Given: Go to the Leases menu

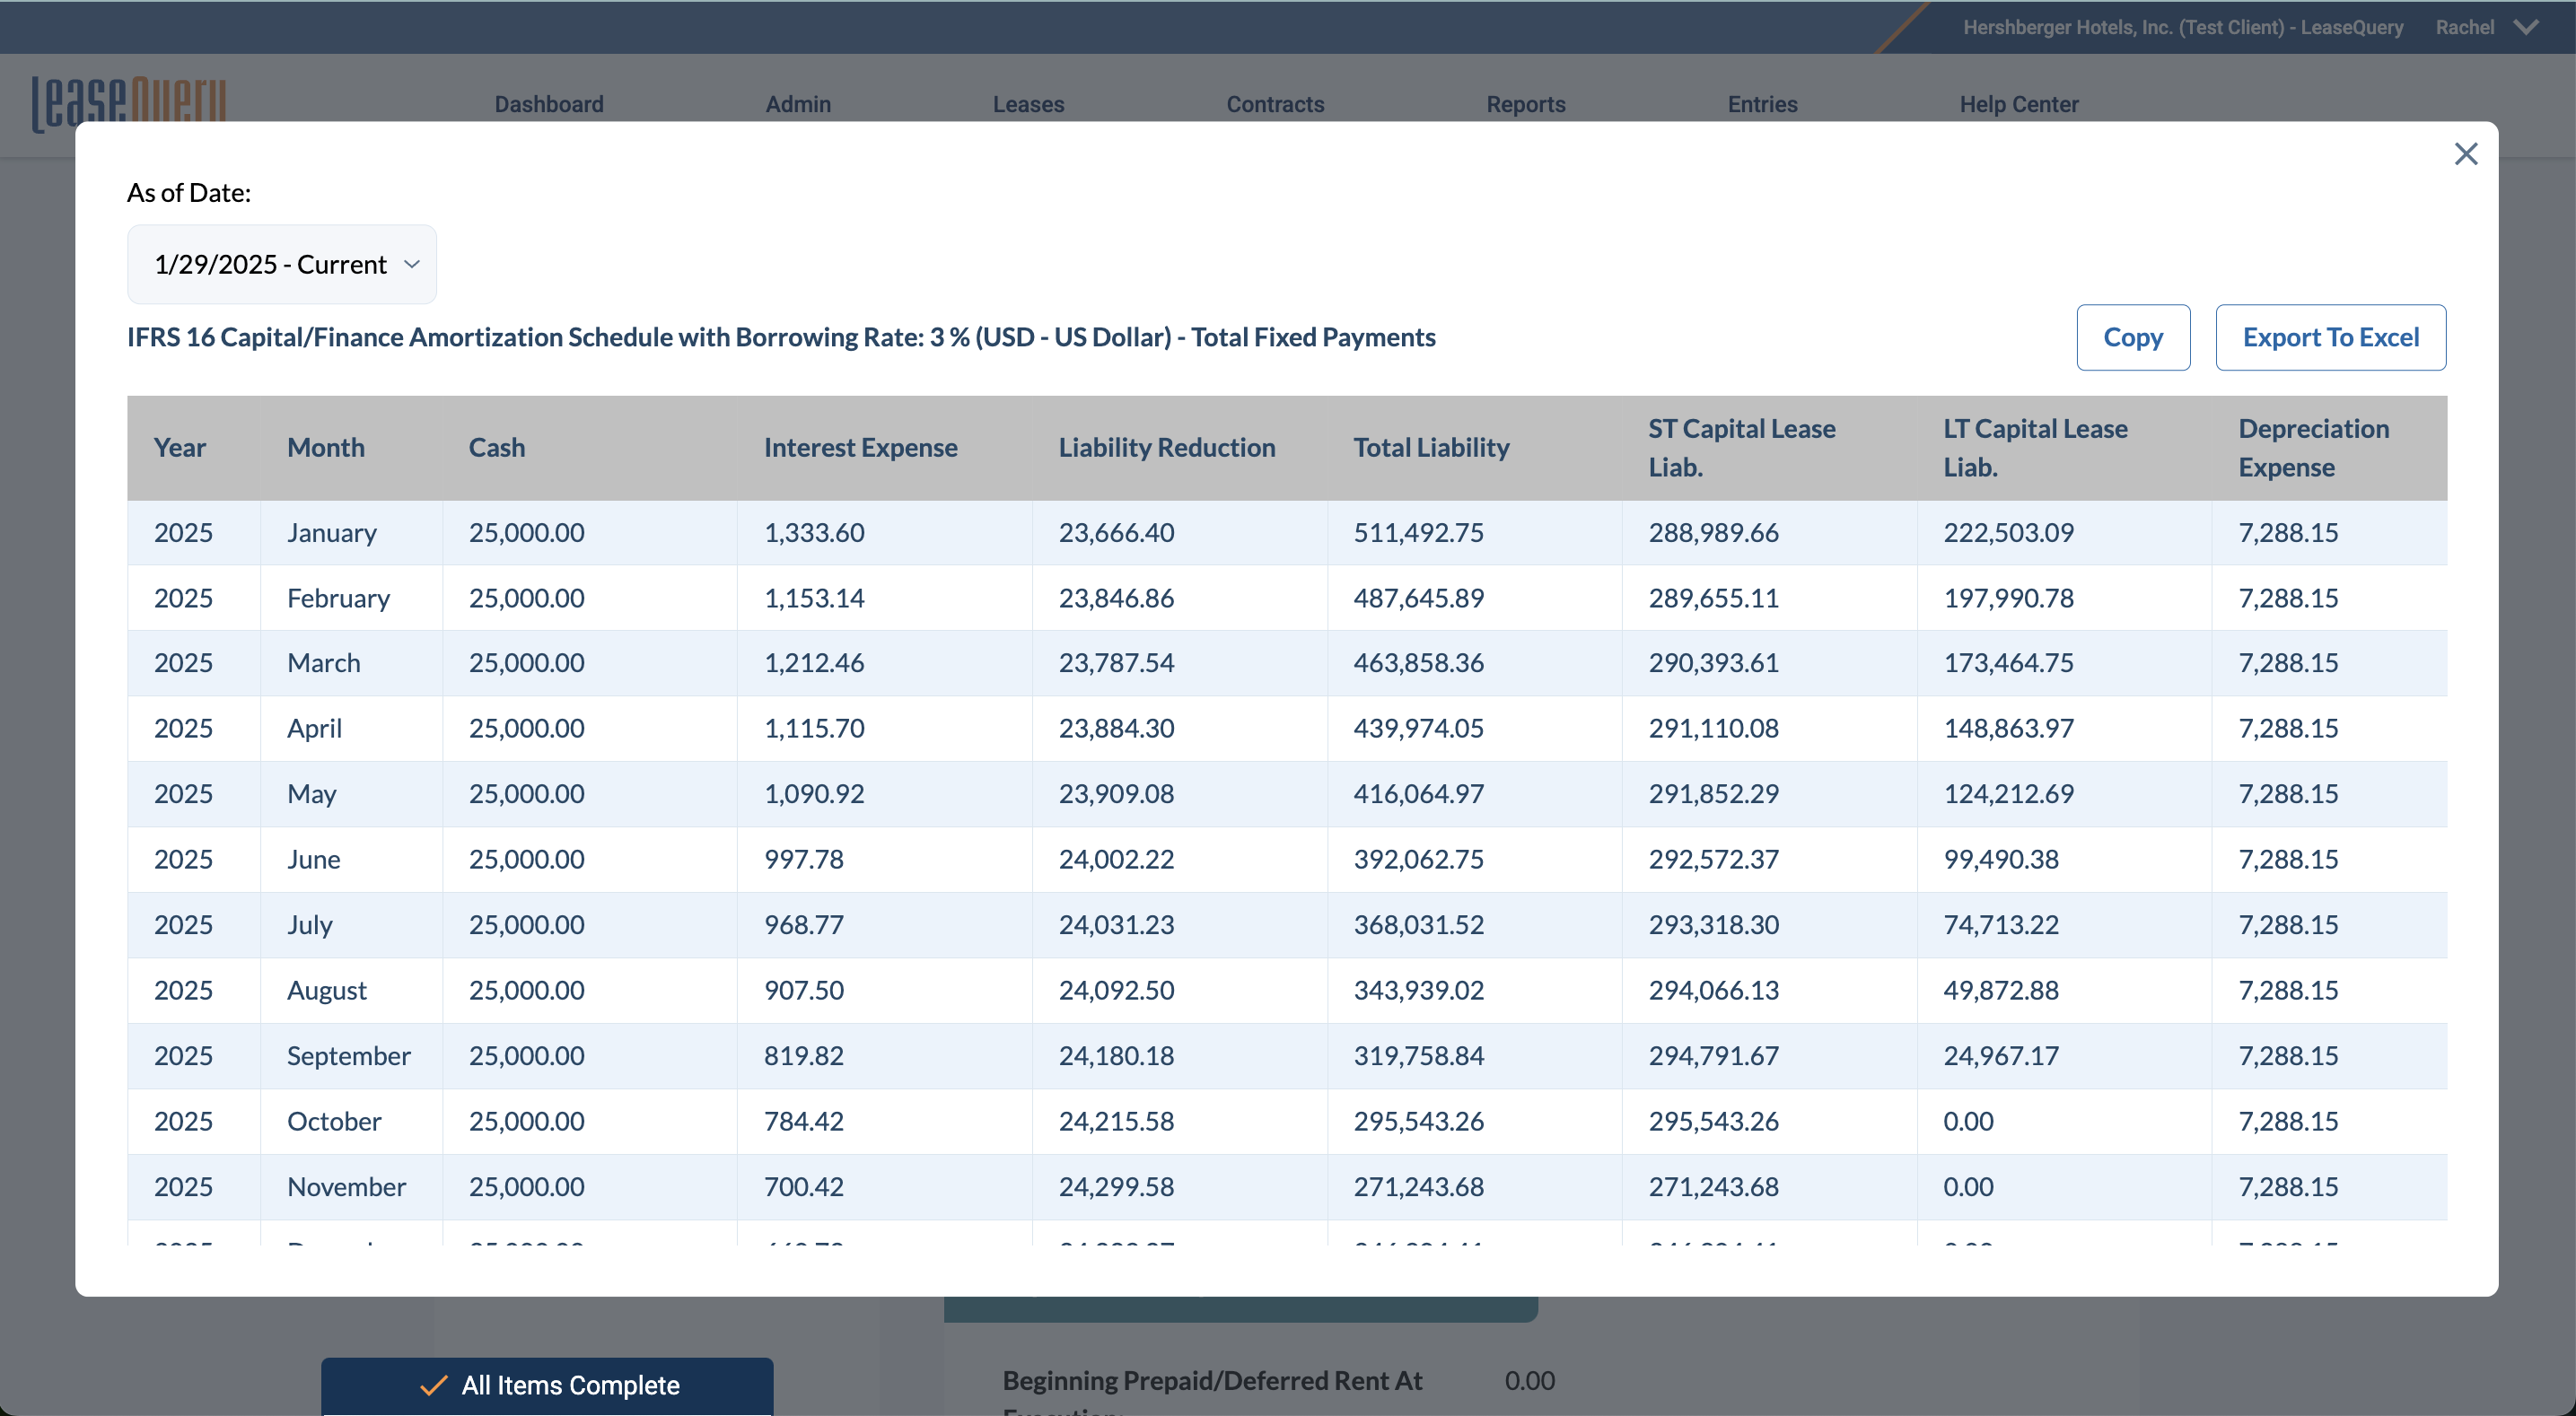Looking at the screenshot, I should tap(1027, 104).
